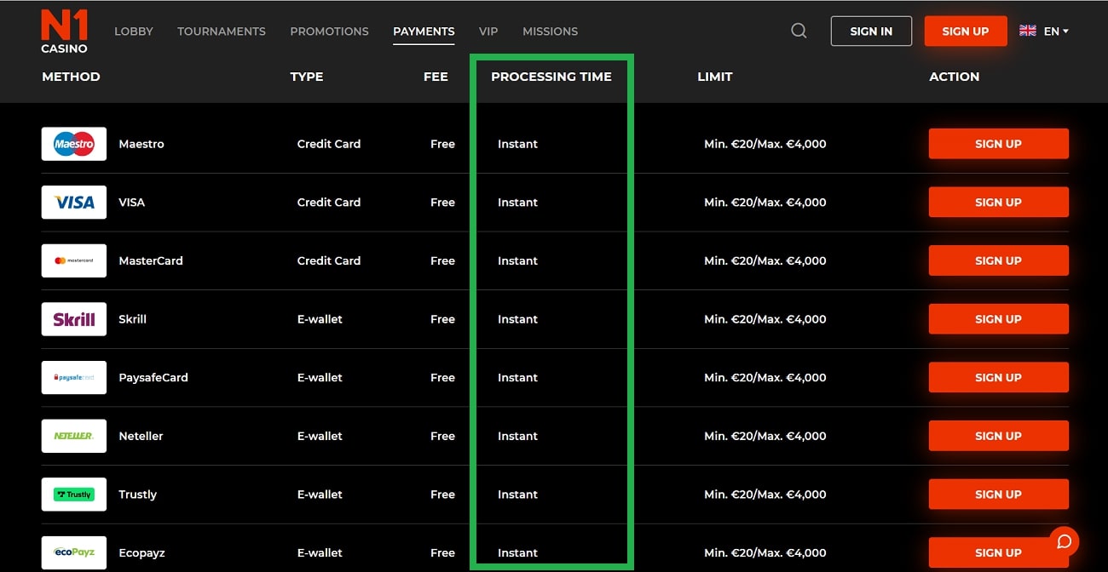This screenshot has width=1108, height=572.
Task: Click the Neteller method name text
Action: 141,436
